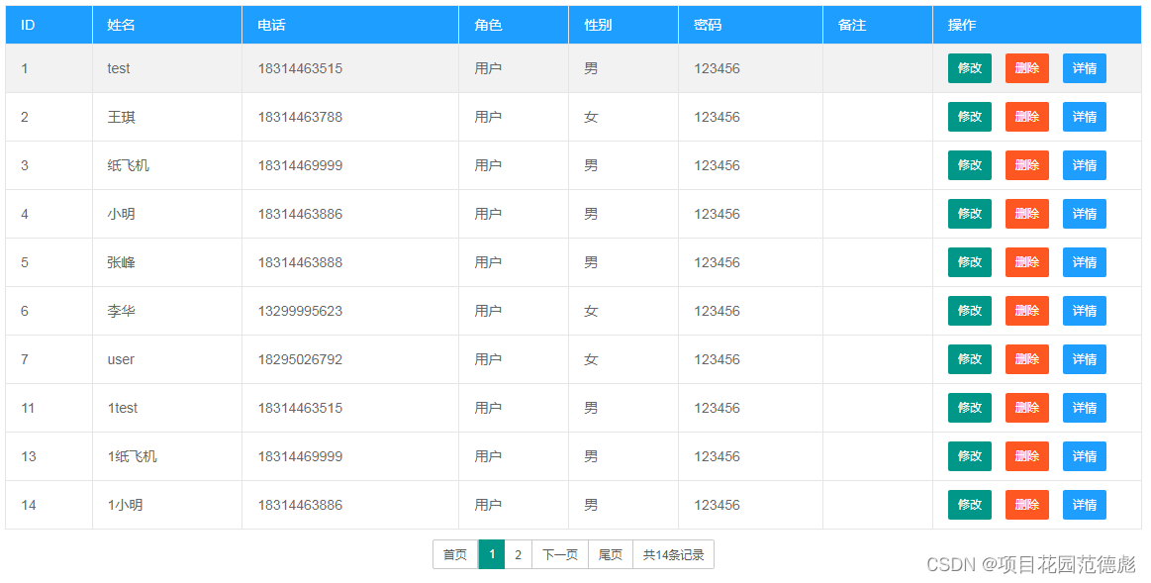
Task: Edit row with ID 13
Action: (x=969, y=456)
